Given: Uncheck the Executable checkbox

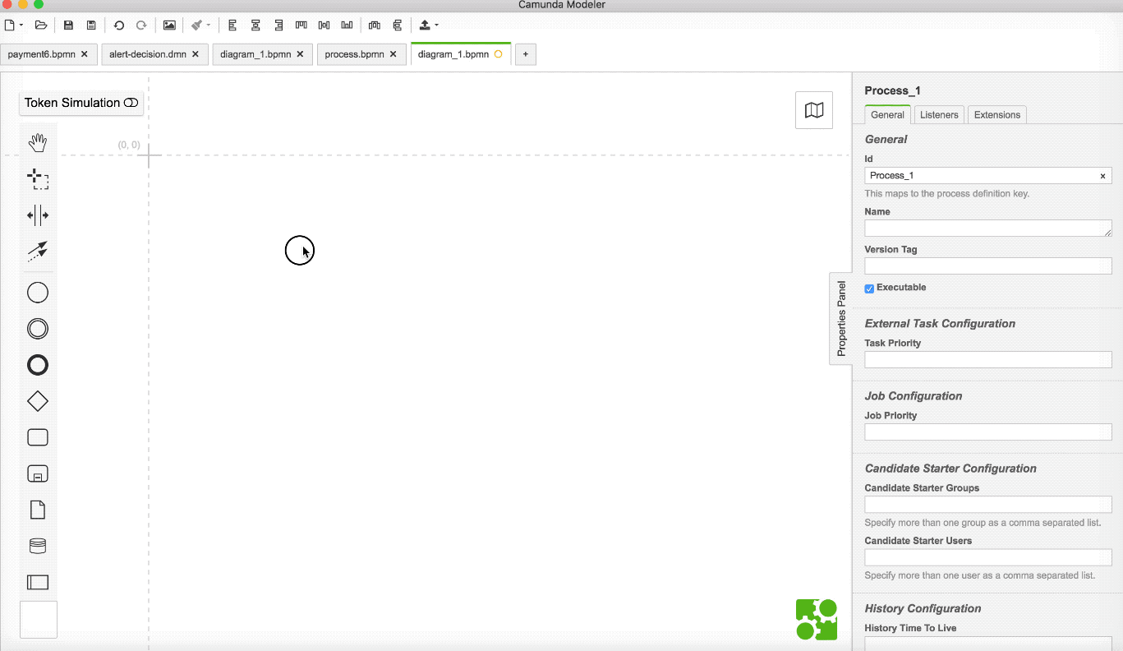Looking at the screenshot, I should click(x=869, y=289).
